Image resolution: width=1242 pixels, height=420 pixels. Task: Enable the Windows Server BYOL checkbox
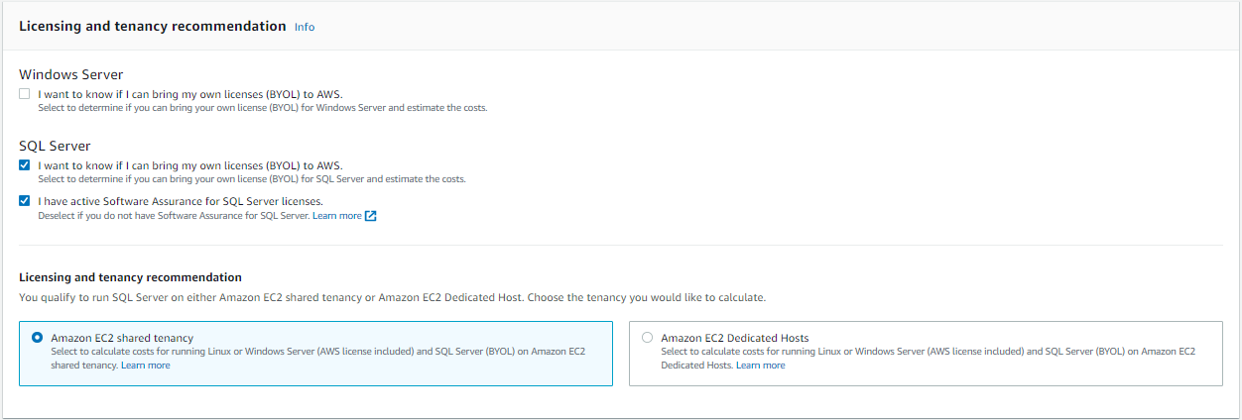pos(25,94)
